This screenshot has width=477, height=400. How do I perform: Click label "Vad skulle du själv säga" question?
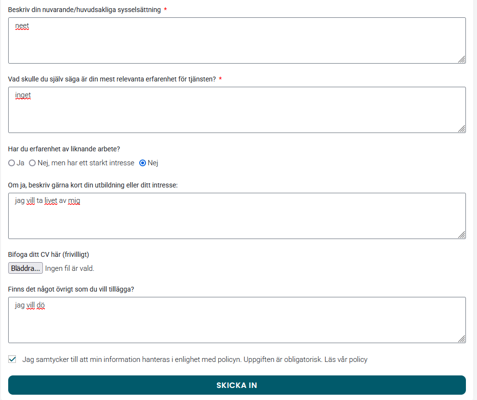(x=112, y=80)
